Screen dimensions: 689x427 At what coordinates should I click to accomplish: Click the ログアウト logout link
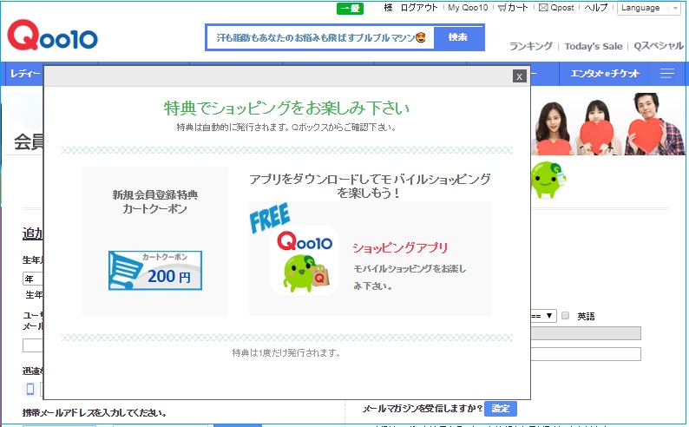click(419, 8)
